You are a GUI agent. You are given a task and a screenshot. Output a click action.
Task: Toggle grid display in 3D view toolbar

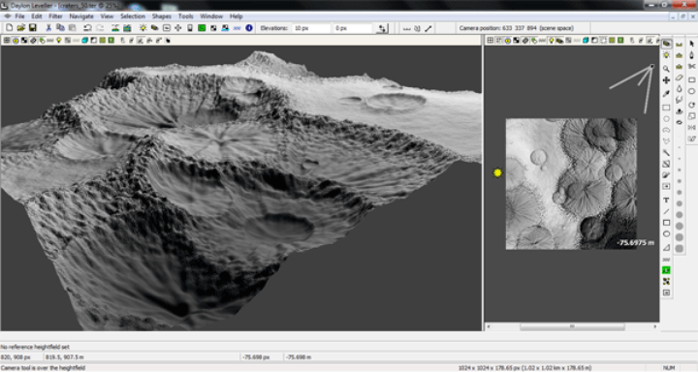[x=7, y=41]
